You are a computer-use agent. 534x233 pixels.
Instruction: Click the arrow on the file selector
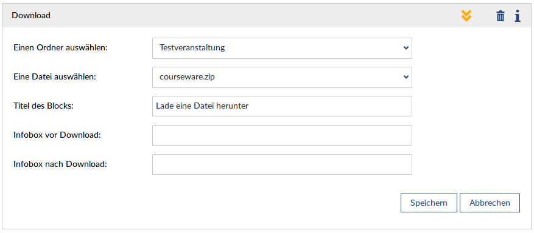[x=406, y=77]
